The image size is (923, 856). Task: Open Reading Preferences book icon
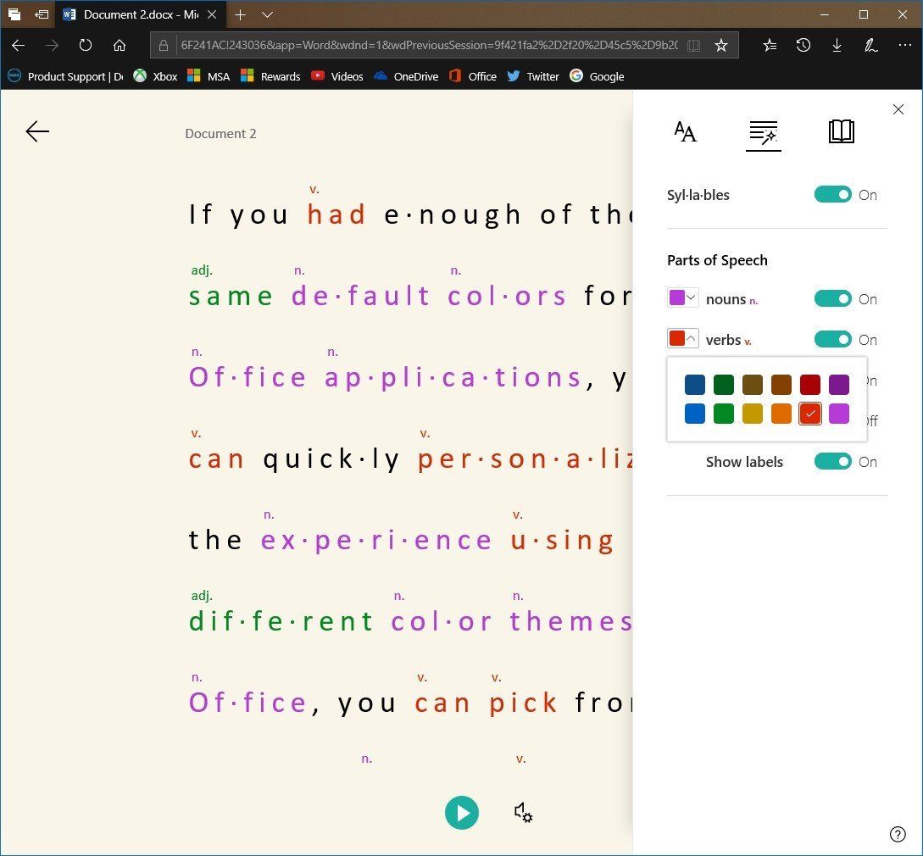tap(841, 131)
